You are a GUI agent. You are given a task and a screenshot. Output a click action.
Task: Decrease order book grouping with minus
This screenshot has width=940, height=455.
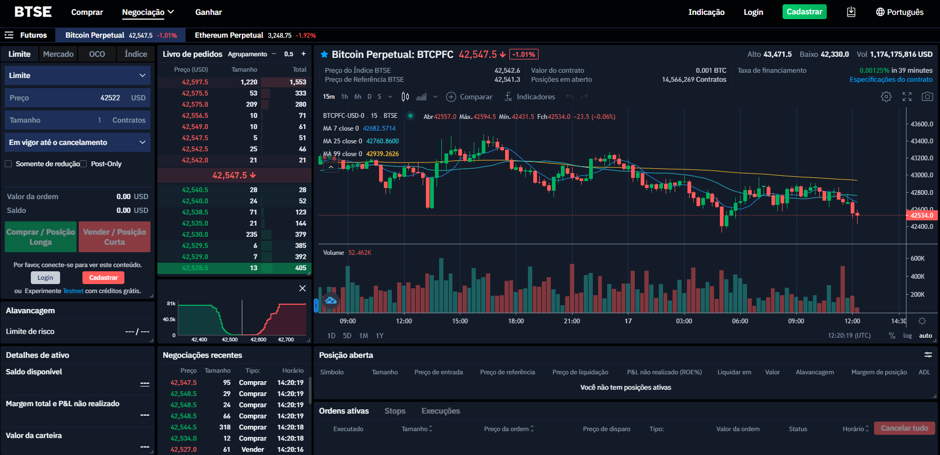point(274,54)
